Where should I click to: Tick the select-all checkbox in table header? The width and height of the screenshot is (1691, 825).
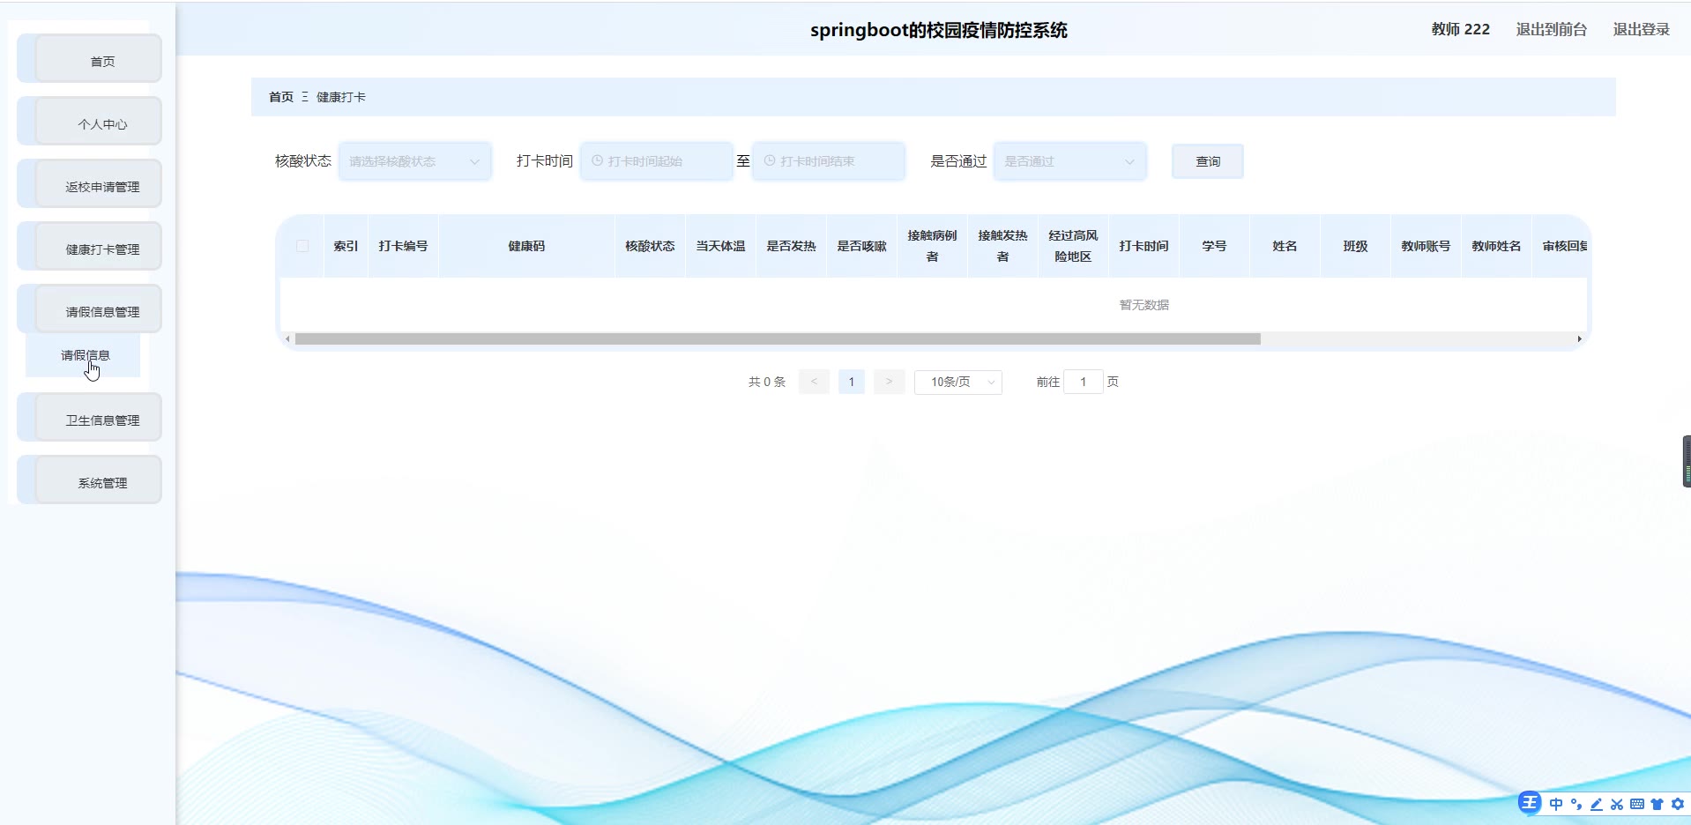tap(302, 246)
